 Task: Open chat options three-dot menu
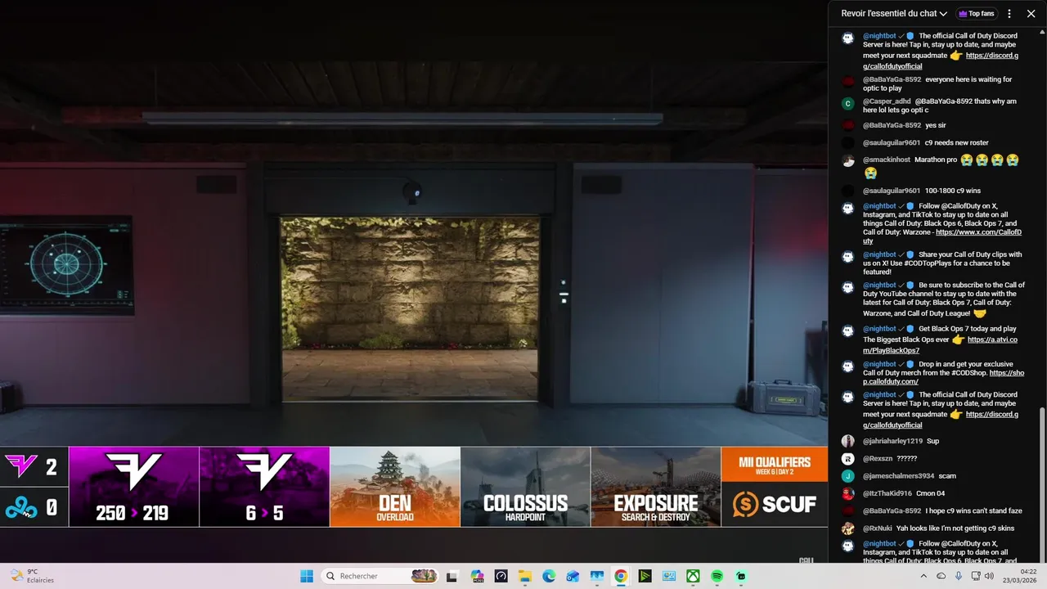click(1009, 13)
